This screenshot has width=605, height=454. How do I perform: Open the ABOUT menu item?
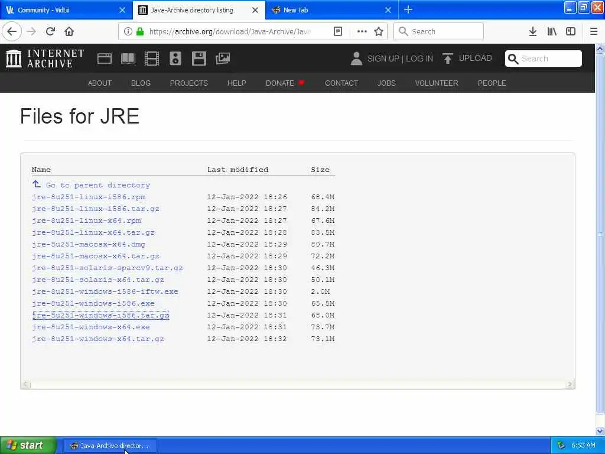tap(99, 83)
